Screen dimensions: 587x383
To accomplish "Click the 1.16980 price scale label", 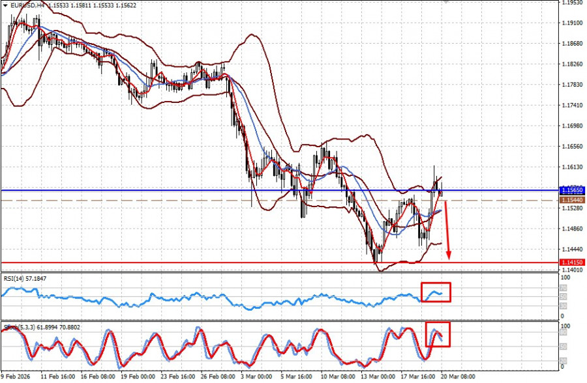I will [573, 126].
